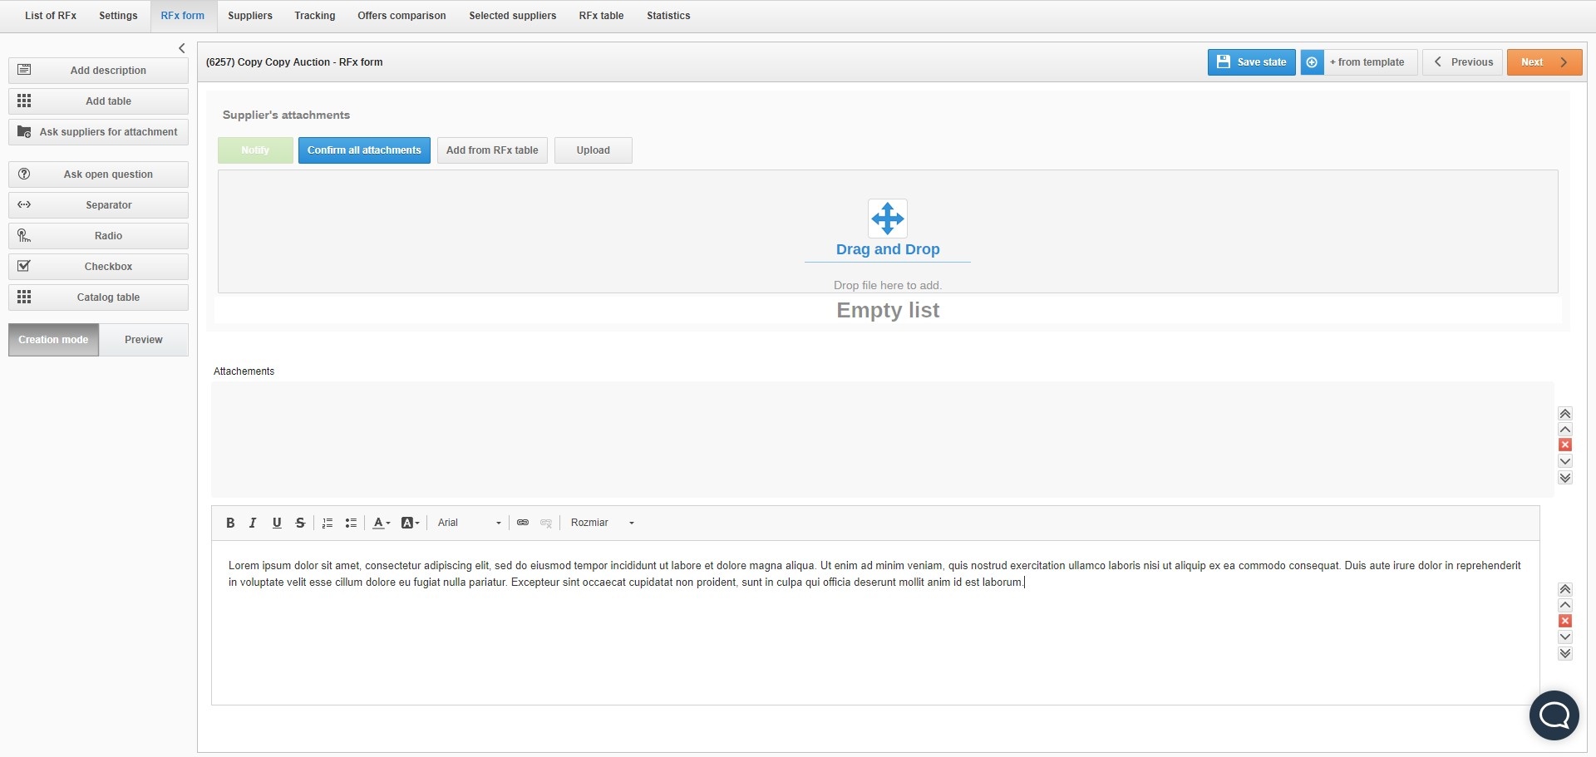Insert a numbered list in the editor
1596x757 pixels.
328,523
